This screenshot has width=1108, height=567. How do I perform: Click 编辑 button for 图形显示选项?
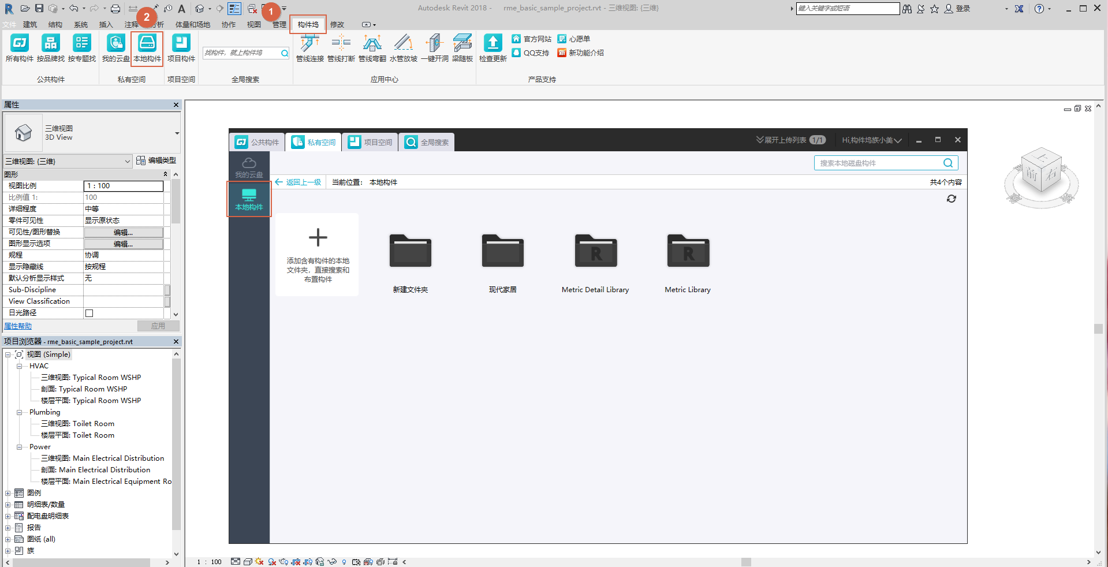[x=124, y=244]
